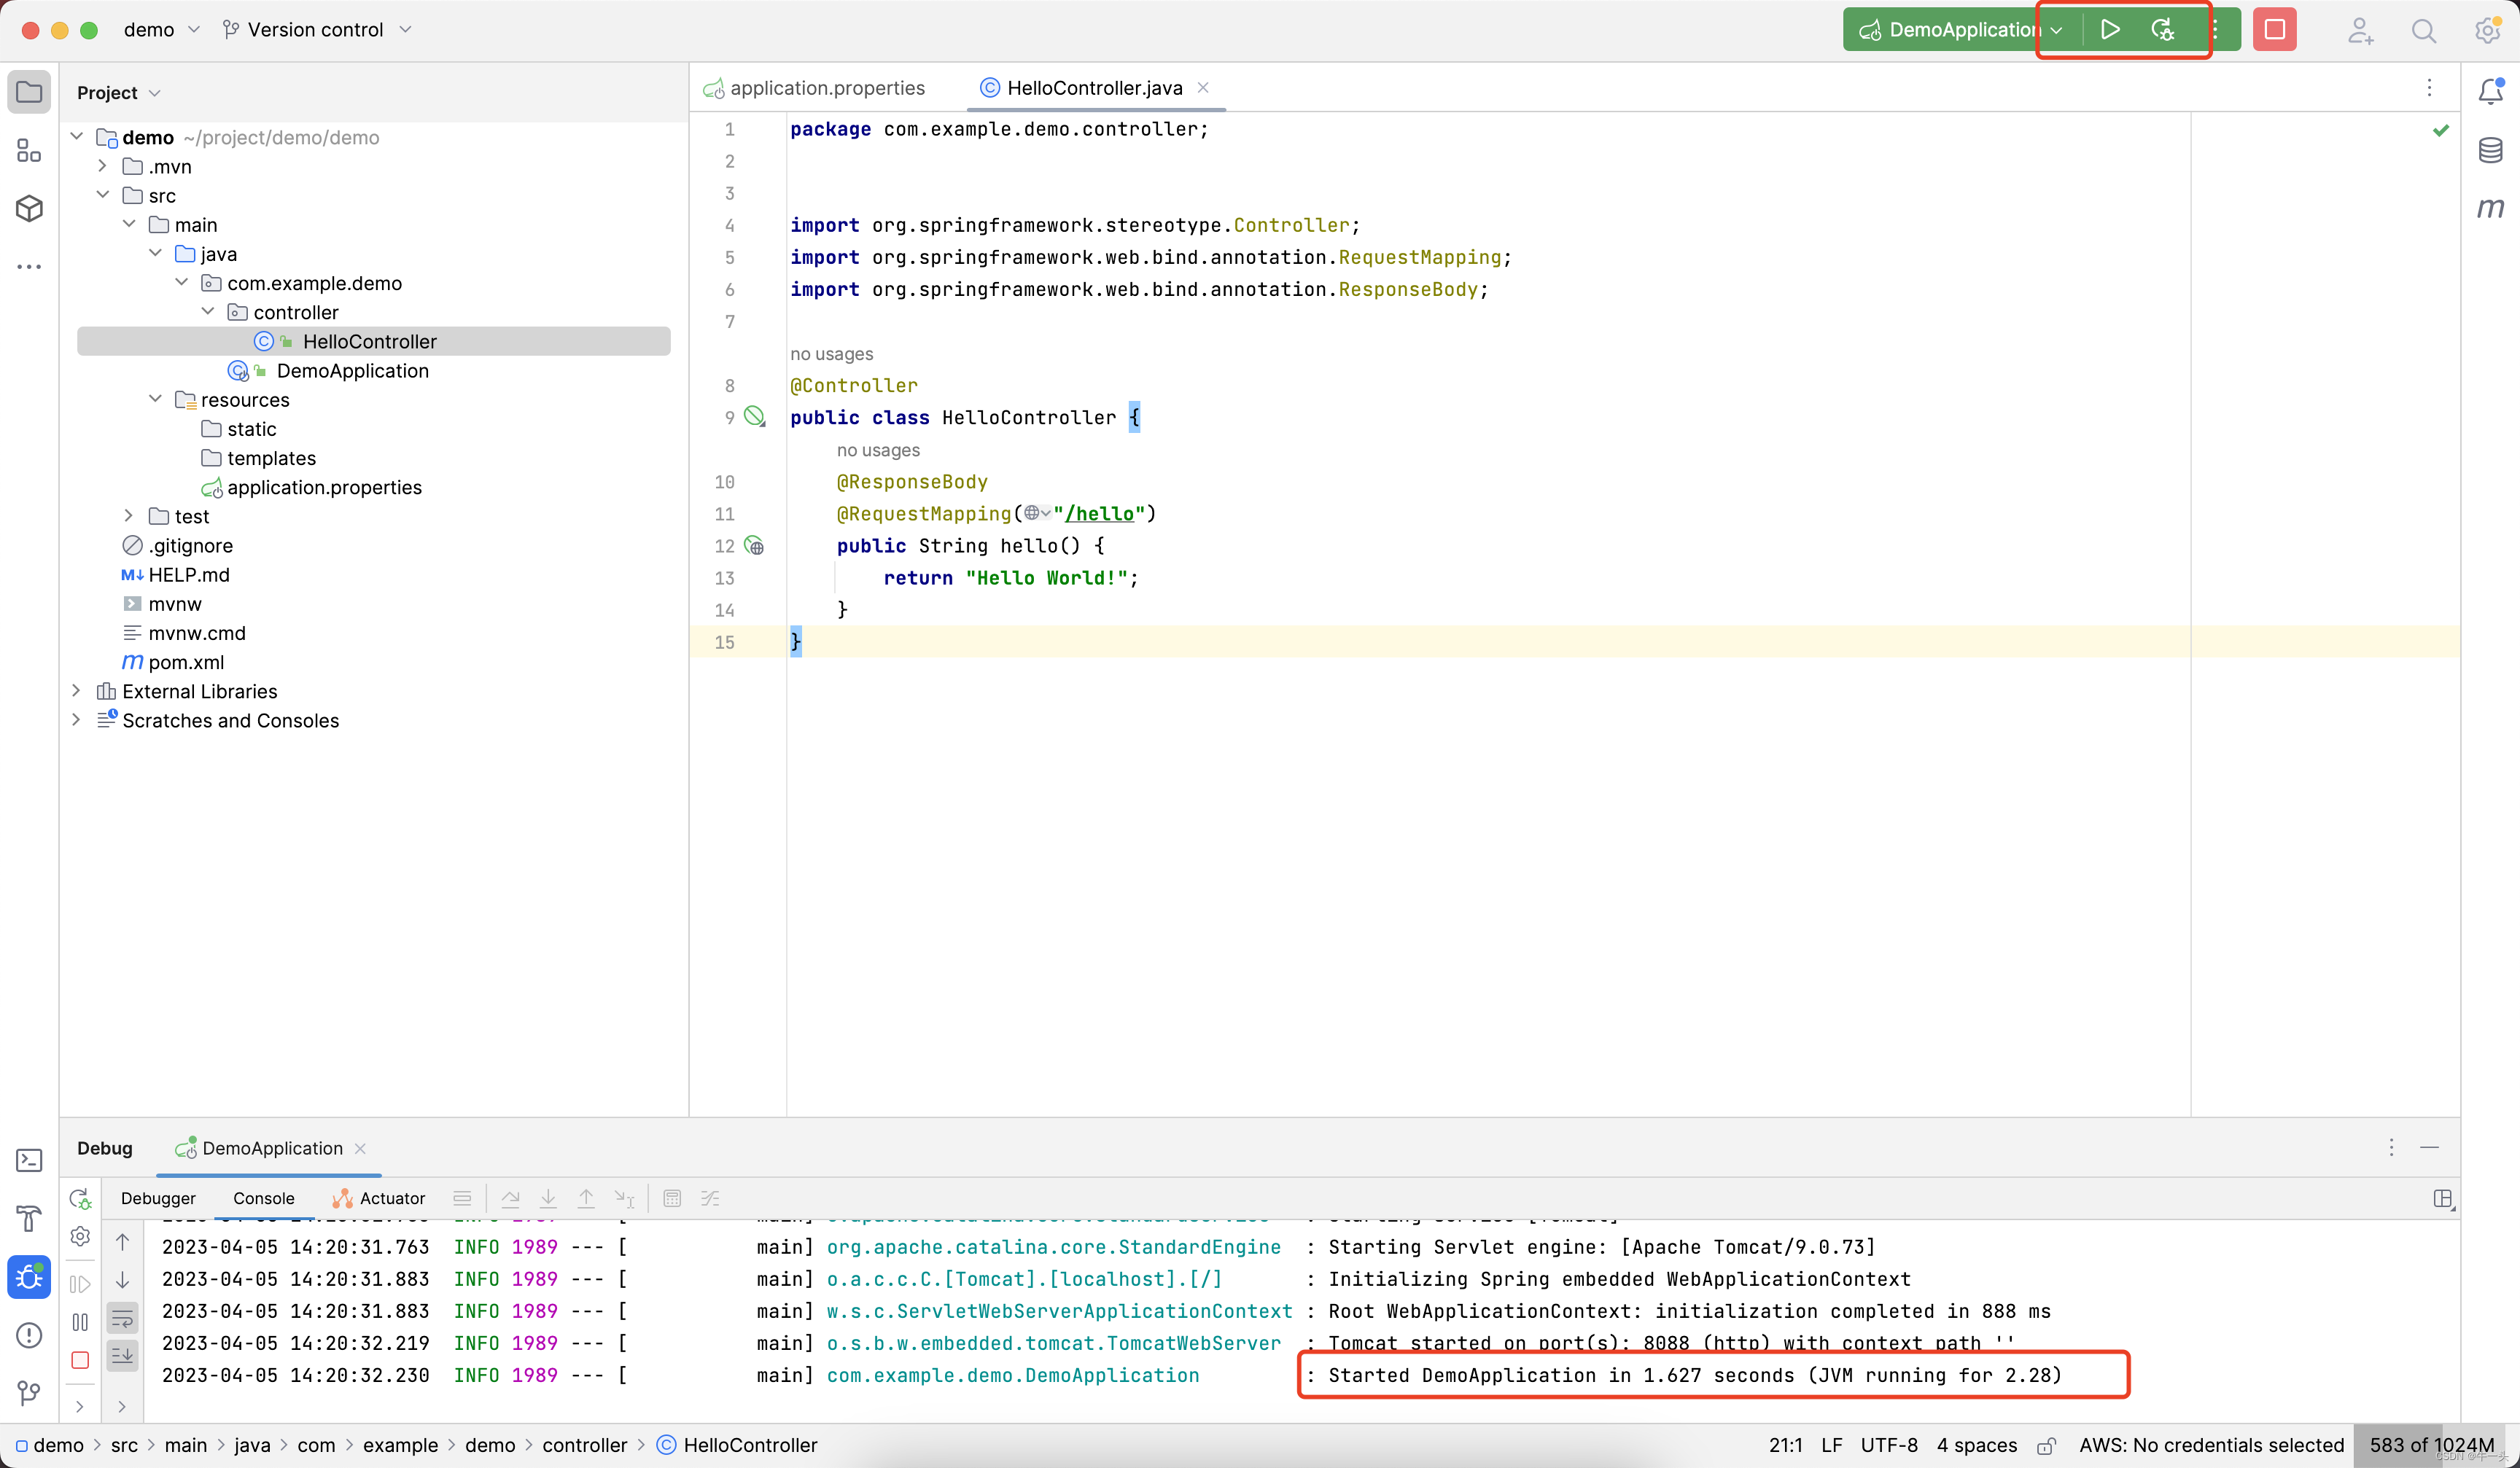Viewport: 2520px width, 1468px height.
Task: Open the Notifications bell icon
Action: [2490, 91]
